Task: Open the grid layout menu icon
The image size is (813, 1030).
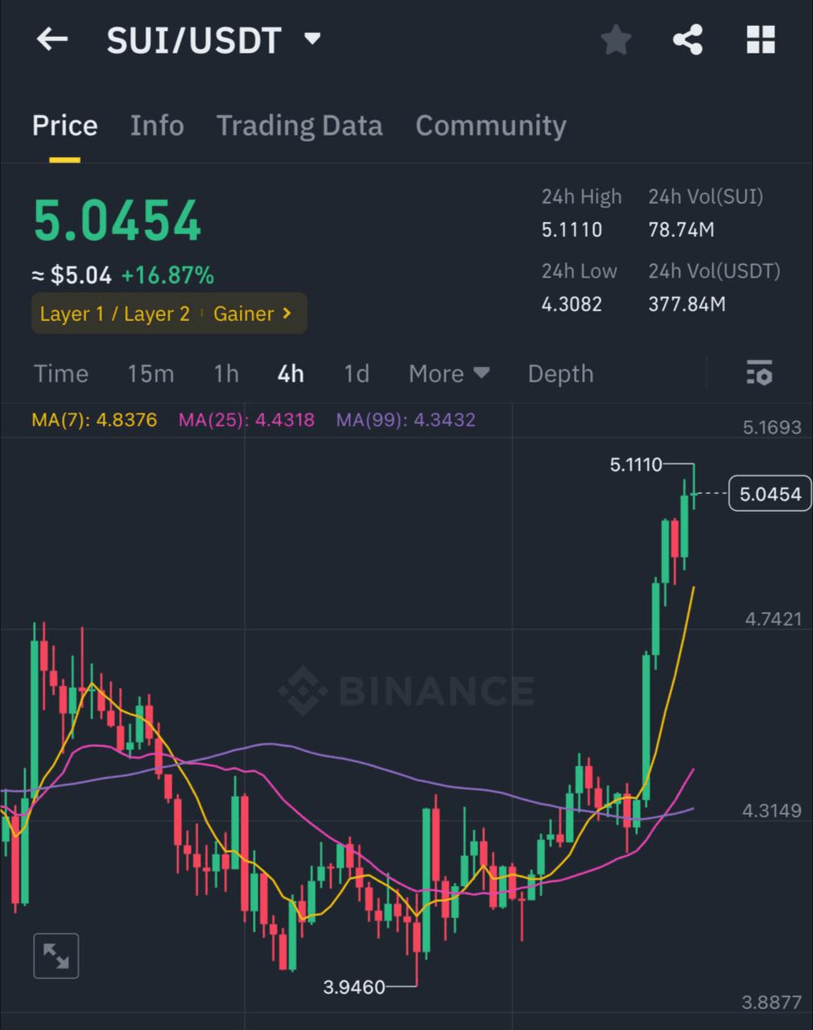Action: 761,39
